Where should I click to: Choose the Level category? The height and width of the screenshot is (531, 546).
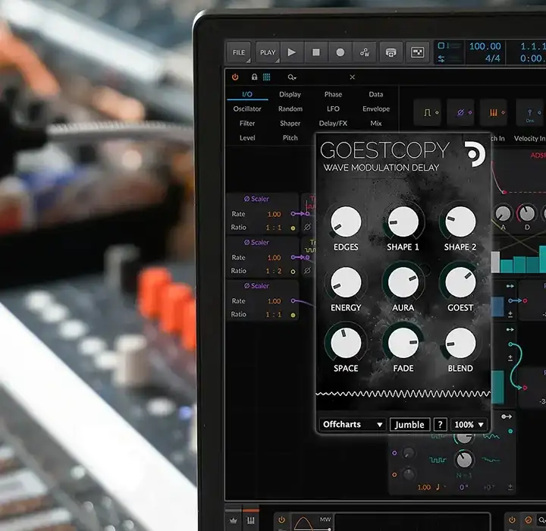click(247, 138)
